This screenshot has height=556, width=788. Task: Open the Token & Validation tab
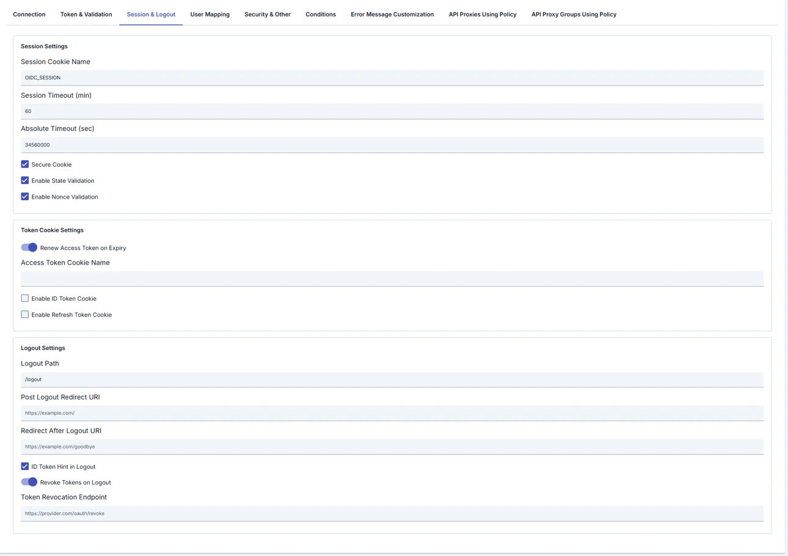[x=85, y=14]
